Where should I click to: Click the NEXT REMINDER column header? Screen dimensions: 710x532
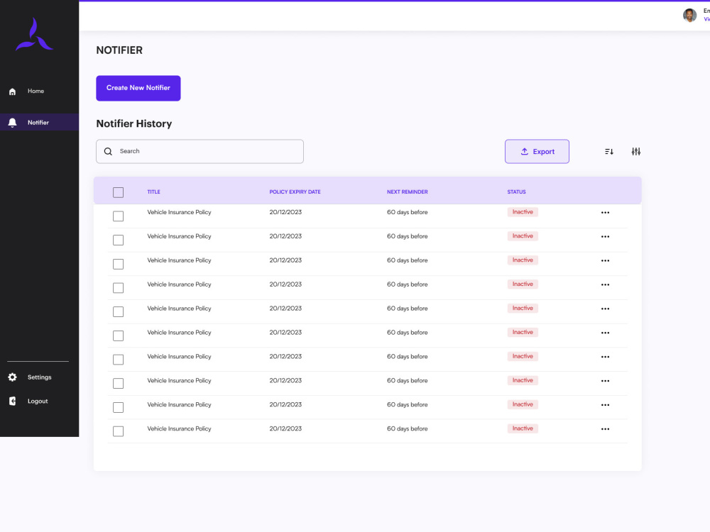coord(407,192)
